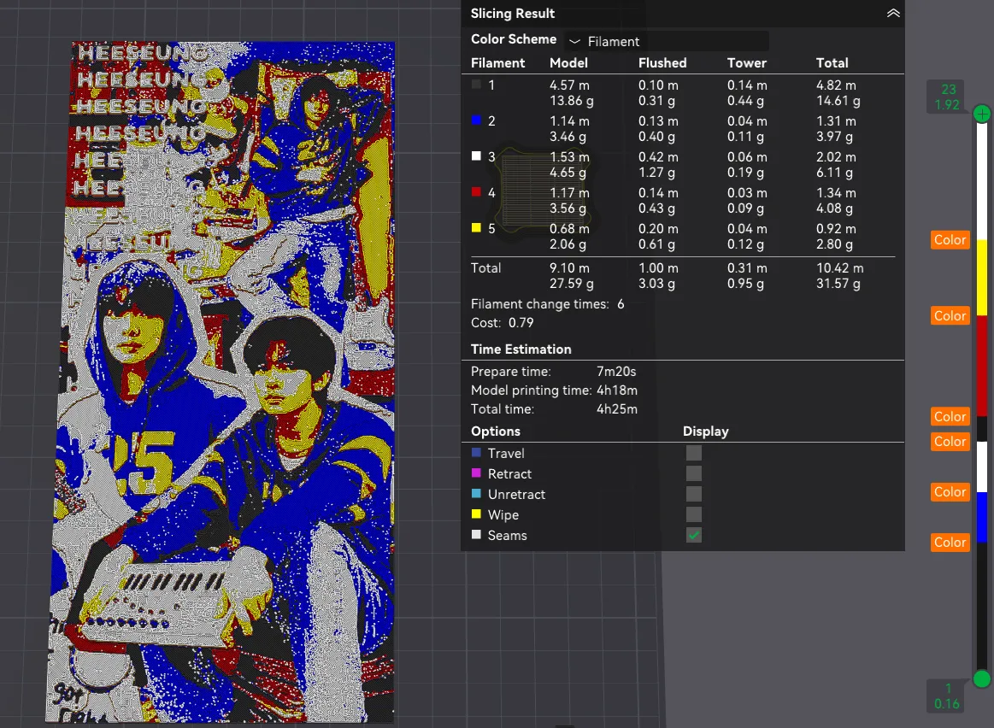Click the 4.57 m model value for filament 1
This screenshot has height=728, width=994.
tap(569, 85)
